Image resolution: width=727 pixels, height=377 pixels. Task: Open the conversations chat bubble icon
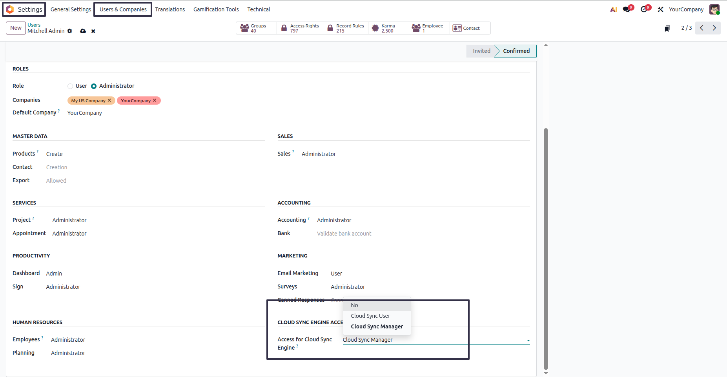click(627, 9)
